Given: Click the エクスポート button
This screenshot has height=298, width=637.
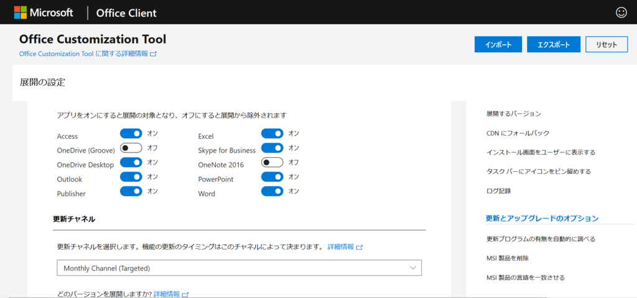Looking at the screenshot, I should click(x=554, y=45).
